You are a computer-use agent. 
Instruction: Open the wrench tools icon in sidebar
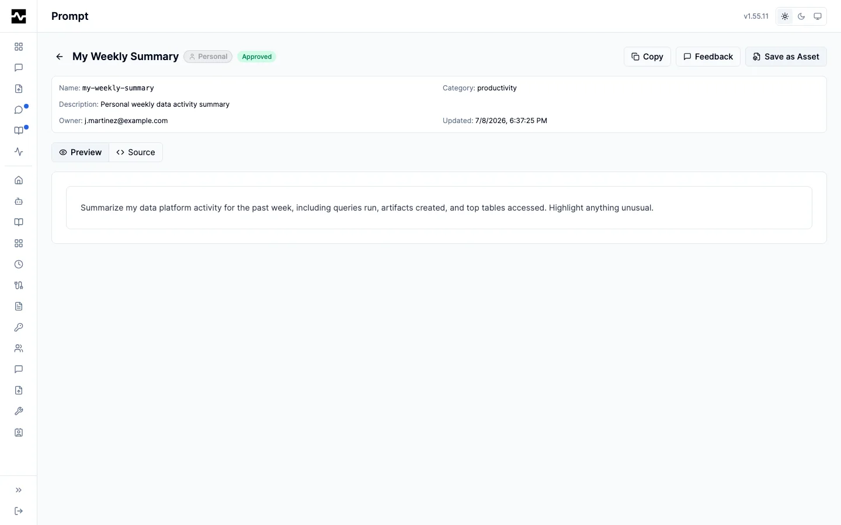pos(19,411)
